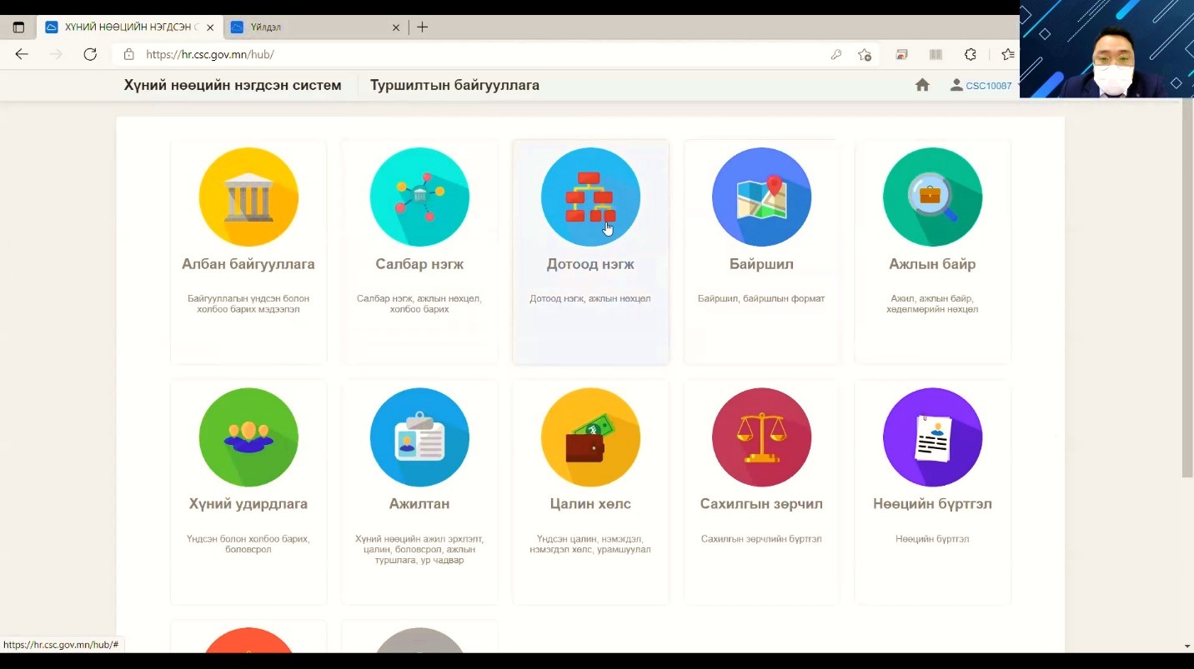1194x669 pixels.
Task: Open the browser tab actions menu icon
Action: pyautogui.click(x=18, y=27)
